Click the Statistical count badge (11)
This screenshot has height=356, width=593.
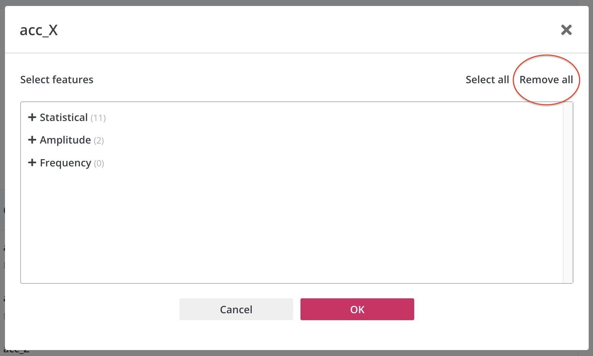pos(98,118)
